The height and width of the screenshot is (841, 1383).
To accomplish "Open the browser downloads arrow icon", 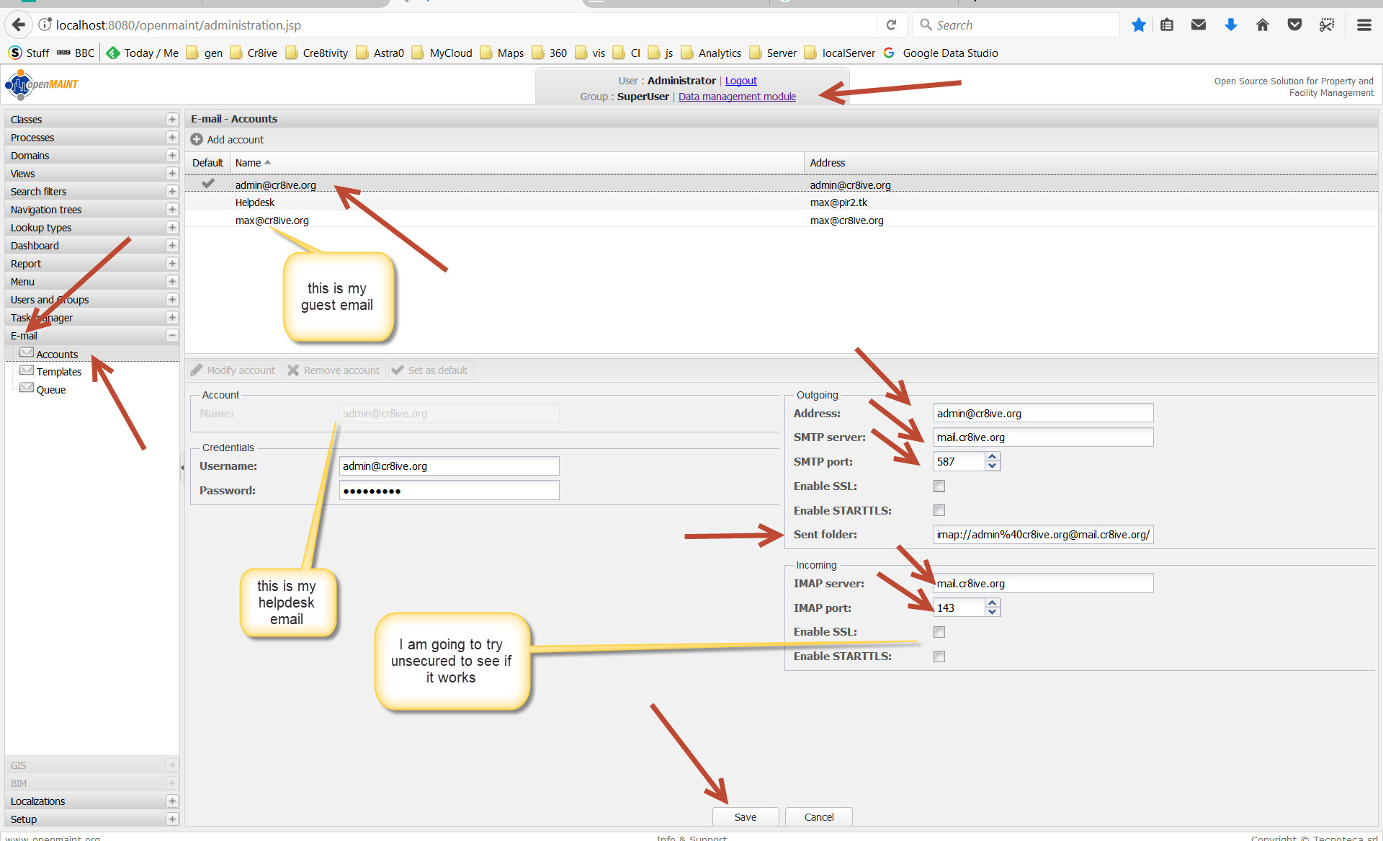I will click(x=1230, y=25).
